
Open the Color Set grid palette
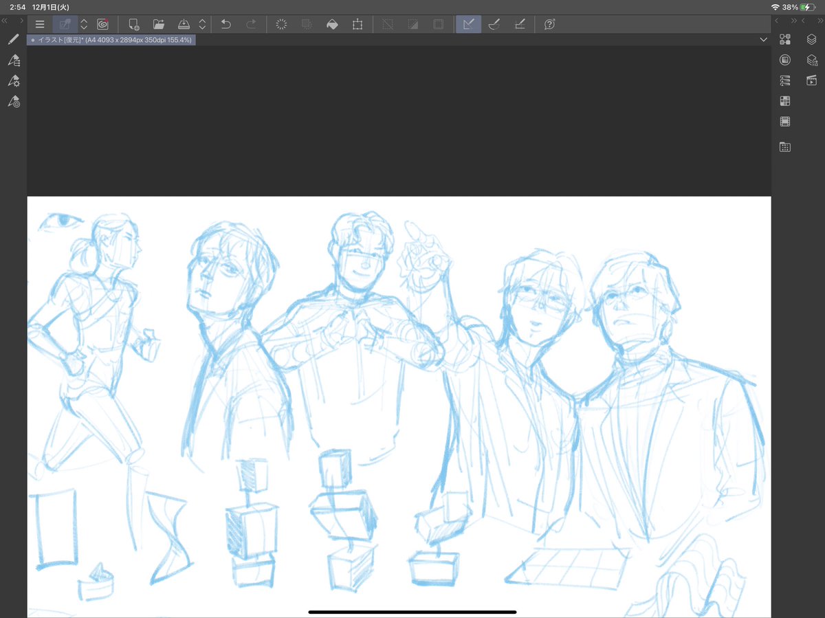tap(785, 101)
